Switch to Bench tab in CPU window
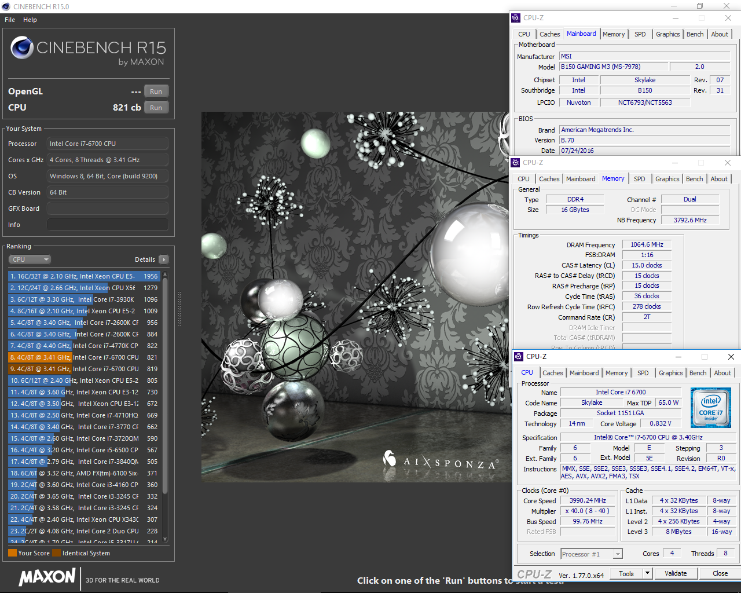 [x=698, y=373]
